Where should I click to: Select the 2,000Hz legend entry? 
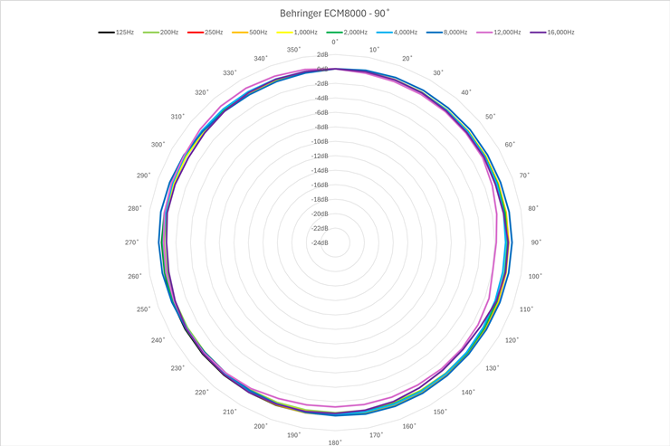(347, 32)
